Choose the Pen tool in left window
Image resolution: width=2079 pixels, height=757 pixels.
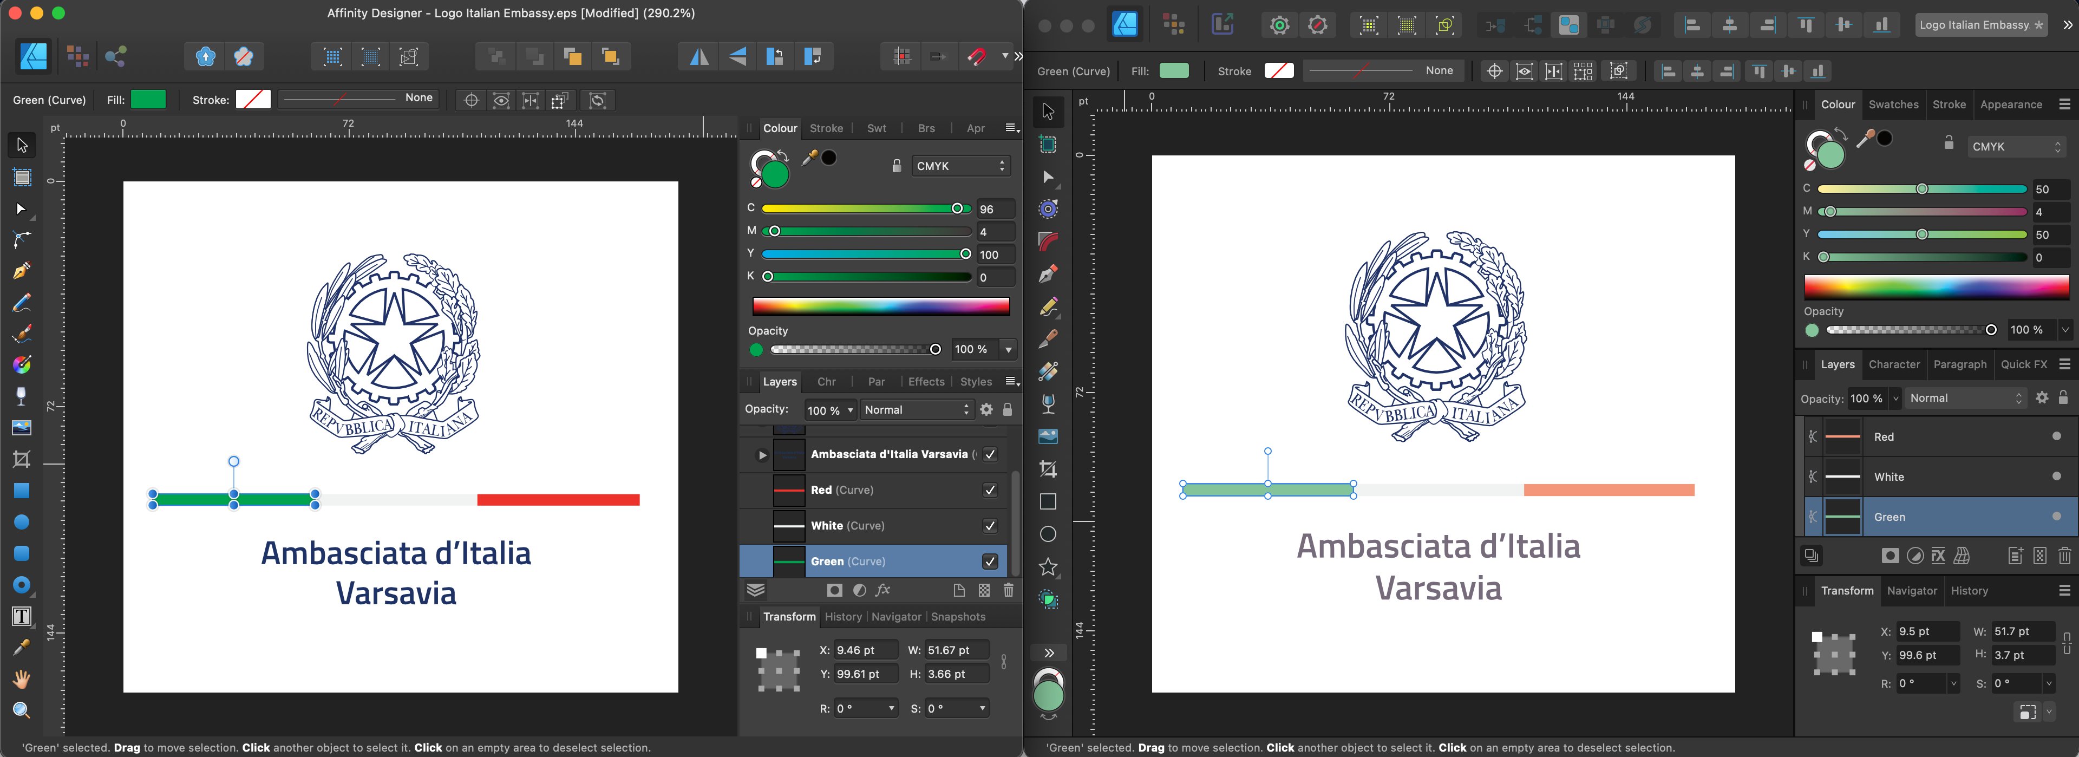[x=22, y=270]
